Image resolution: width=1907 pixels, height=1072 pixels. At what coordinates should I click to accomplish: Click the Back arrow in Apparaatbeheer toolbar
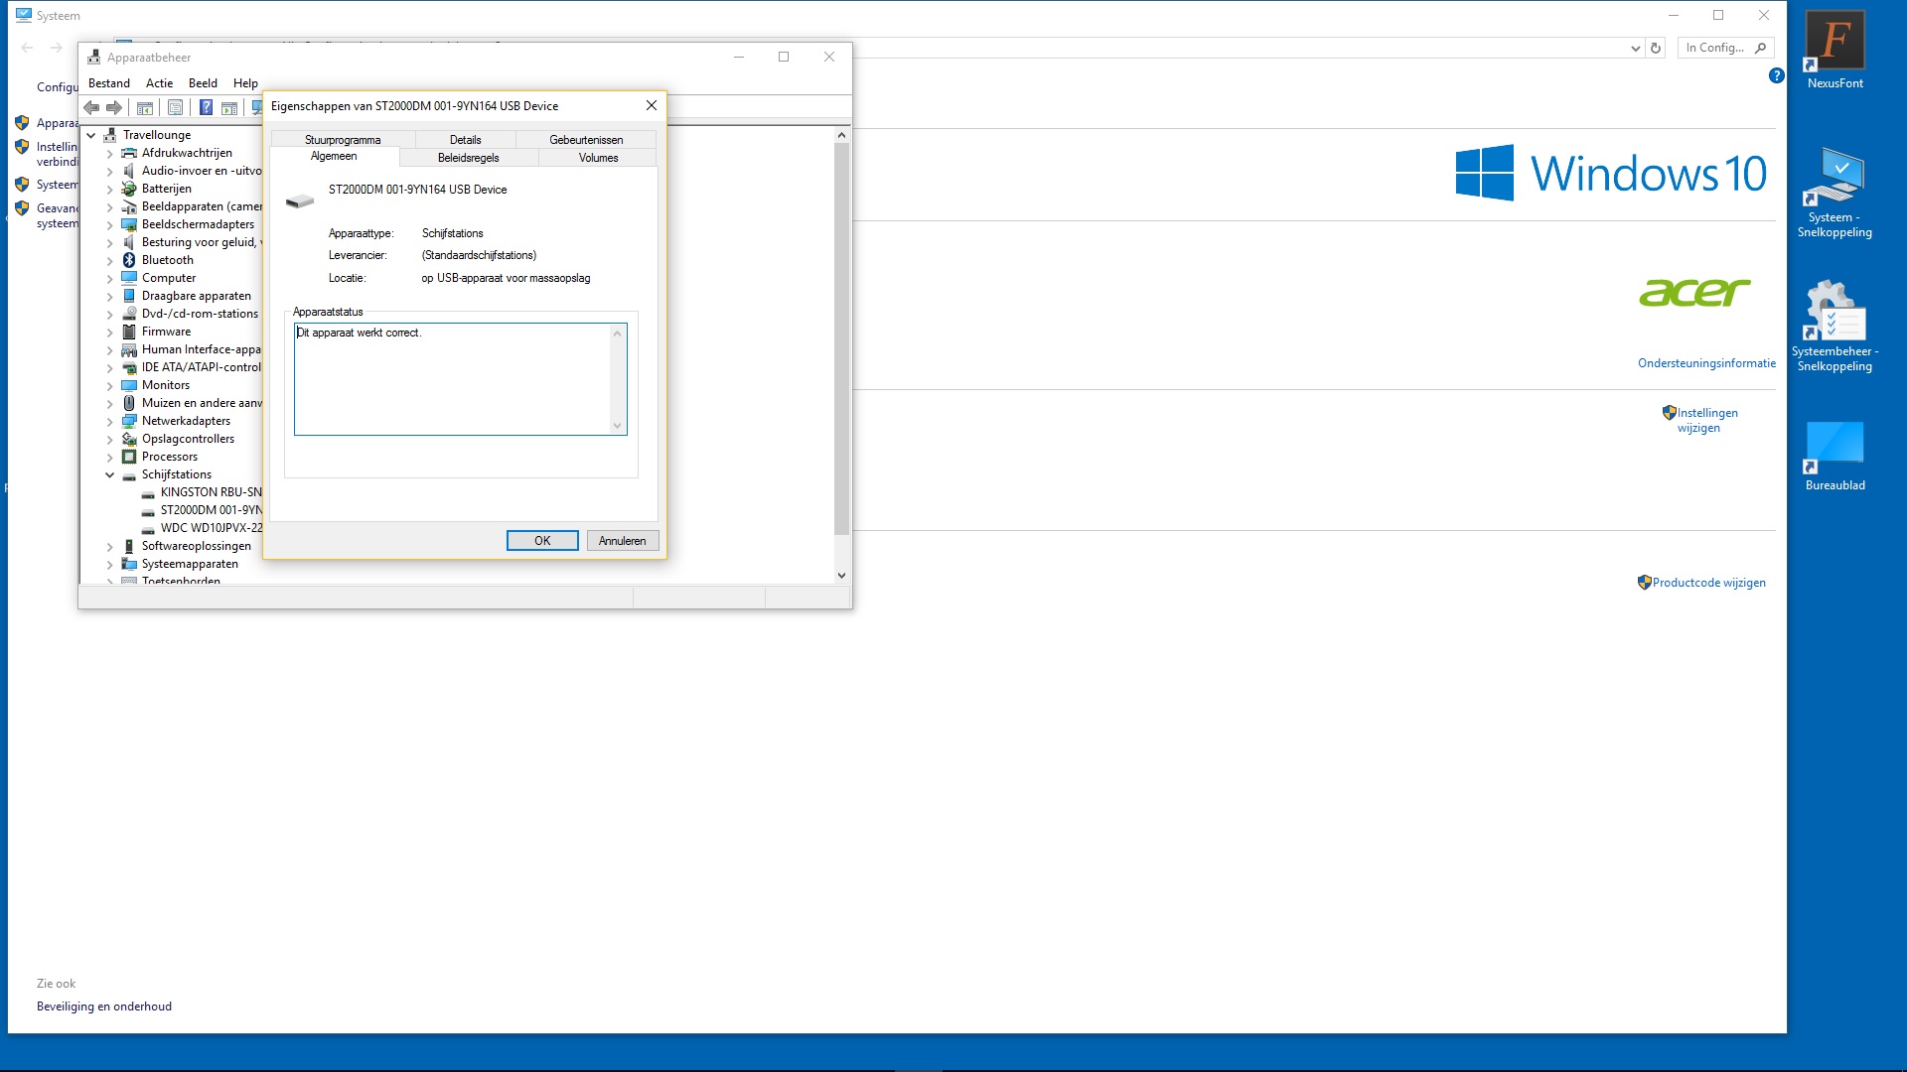coord(91,107)
